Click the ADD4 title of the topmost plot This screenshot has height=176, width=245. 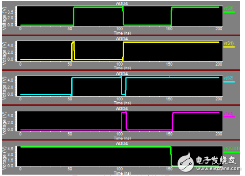(122, 4)
